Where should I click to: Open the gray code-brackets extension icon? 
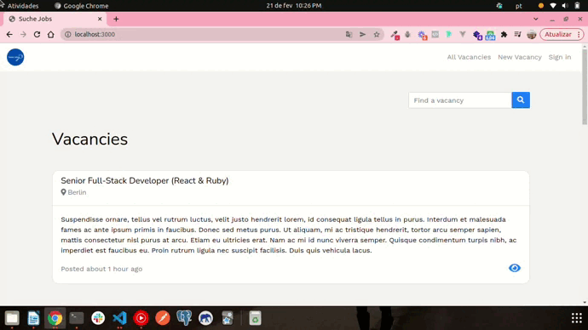pyautogui.click(x=435, y=34)
